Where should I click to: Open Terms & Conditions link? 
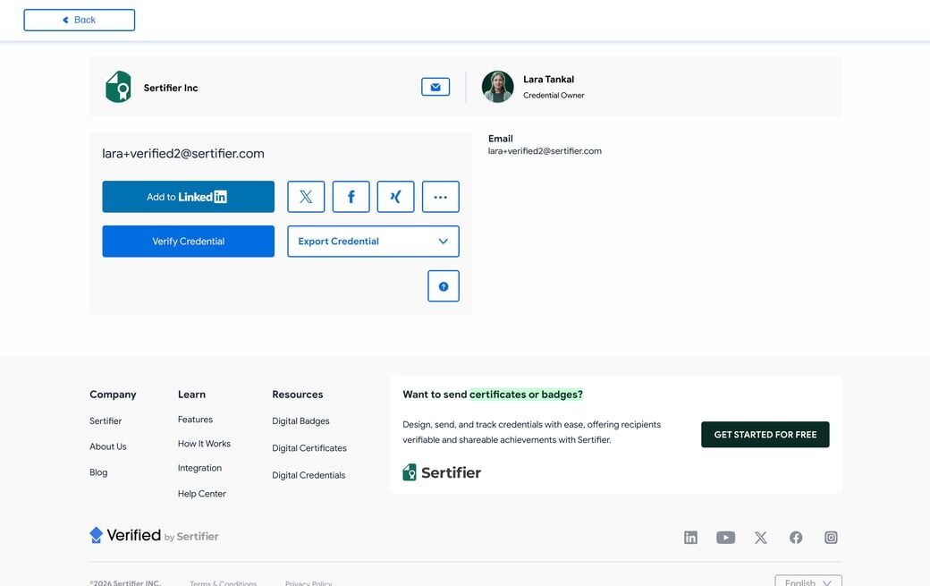pos(223,583)
